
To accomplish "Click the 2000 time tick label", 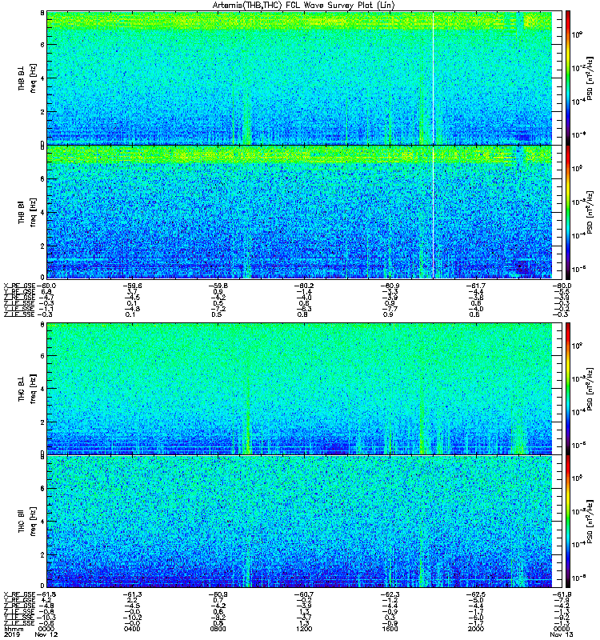I will [476, 629].
